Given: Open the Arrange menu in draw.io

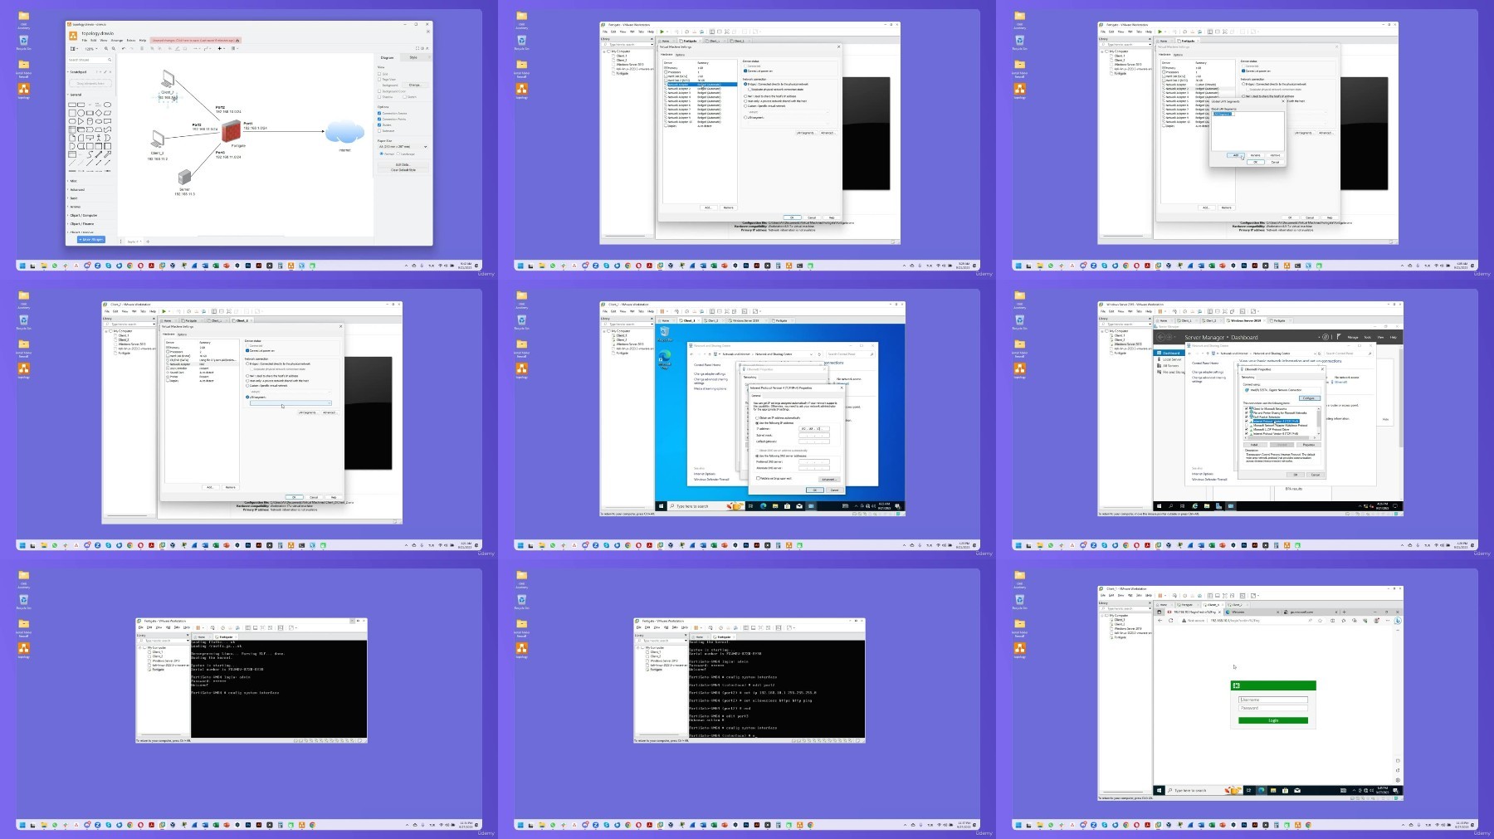Looking at the screenshot, I should click(x=117, y=40).
